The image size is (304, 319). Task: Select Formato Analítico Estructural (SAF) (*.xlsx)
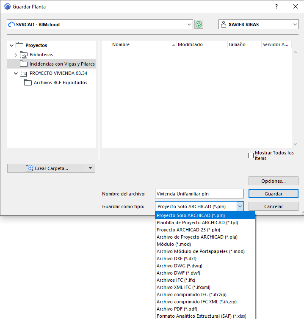pos(205,316)
